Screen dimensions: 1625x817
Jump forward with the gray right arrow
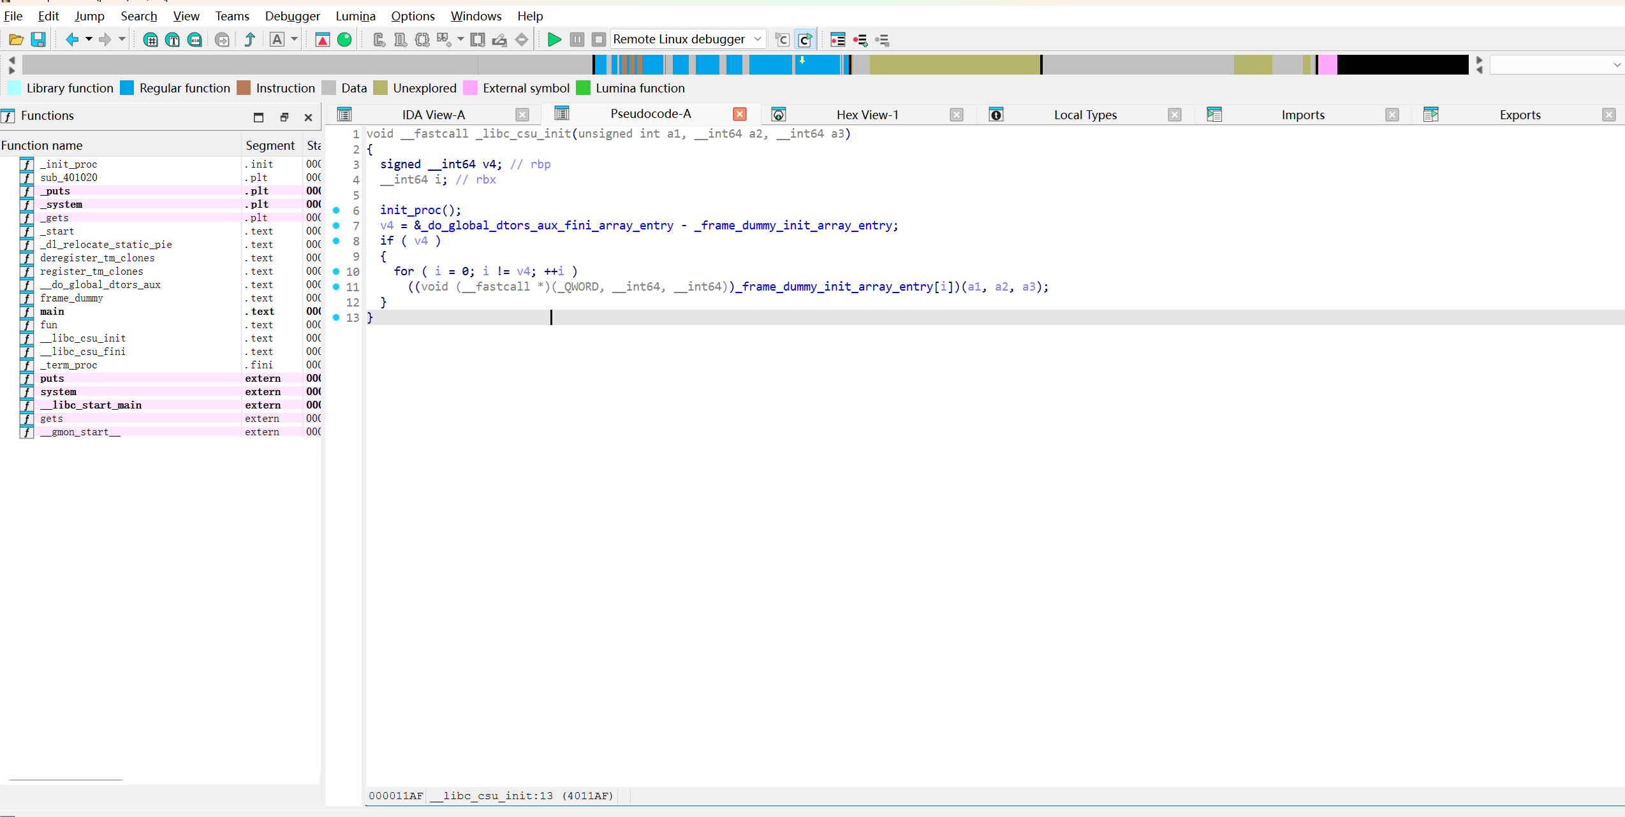pyautogui.click(x=105, y=40)
